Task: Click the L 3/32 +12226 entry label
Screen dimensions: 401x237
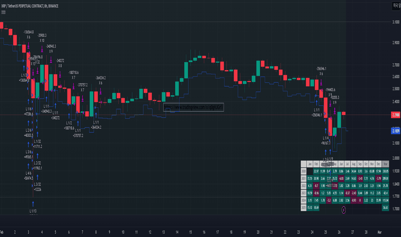Action: pyautogui.click(x=37, y=187)
